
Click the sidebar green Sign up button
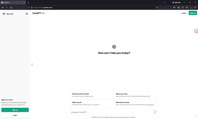click(x=15, y=110)
